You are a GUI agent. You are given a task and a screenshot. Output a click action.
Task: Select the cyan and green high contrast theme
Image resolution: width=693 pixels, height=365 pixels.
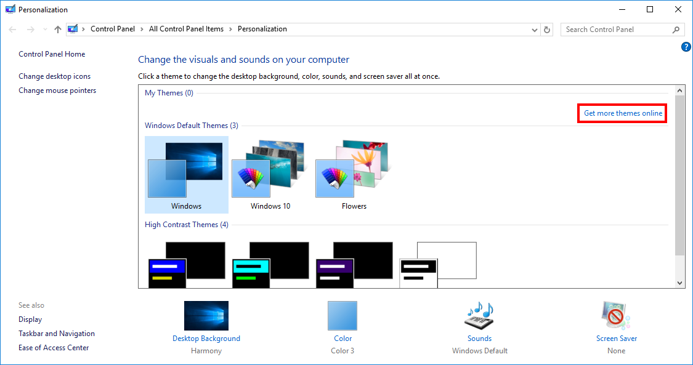(x=270, y=265)
